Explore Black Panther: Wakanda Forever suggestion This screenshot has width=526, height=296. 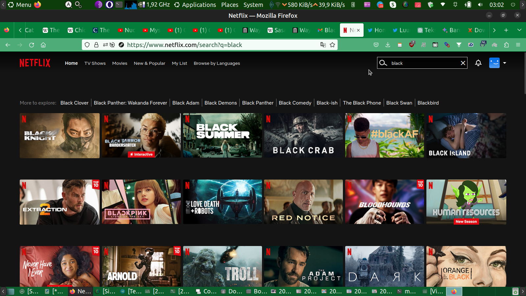(x=131, y=103)
